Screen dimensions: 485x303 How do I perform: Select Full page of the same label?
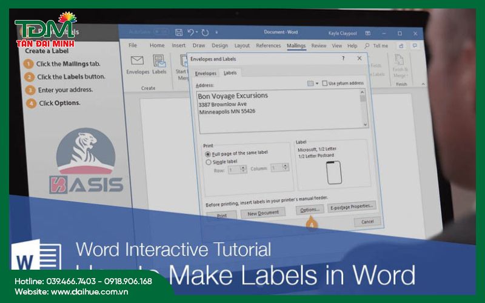click(x=209, y=155)
